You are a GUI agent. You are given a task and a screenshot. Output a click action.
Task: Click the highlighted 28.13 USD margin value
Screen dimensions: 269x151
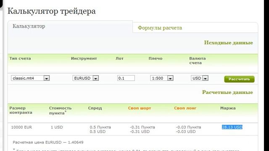[232, 127]
